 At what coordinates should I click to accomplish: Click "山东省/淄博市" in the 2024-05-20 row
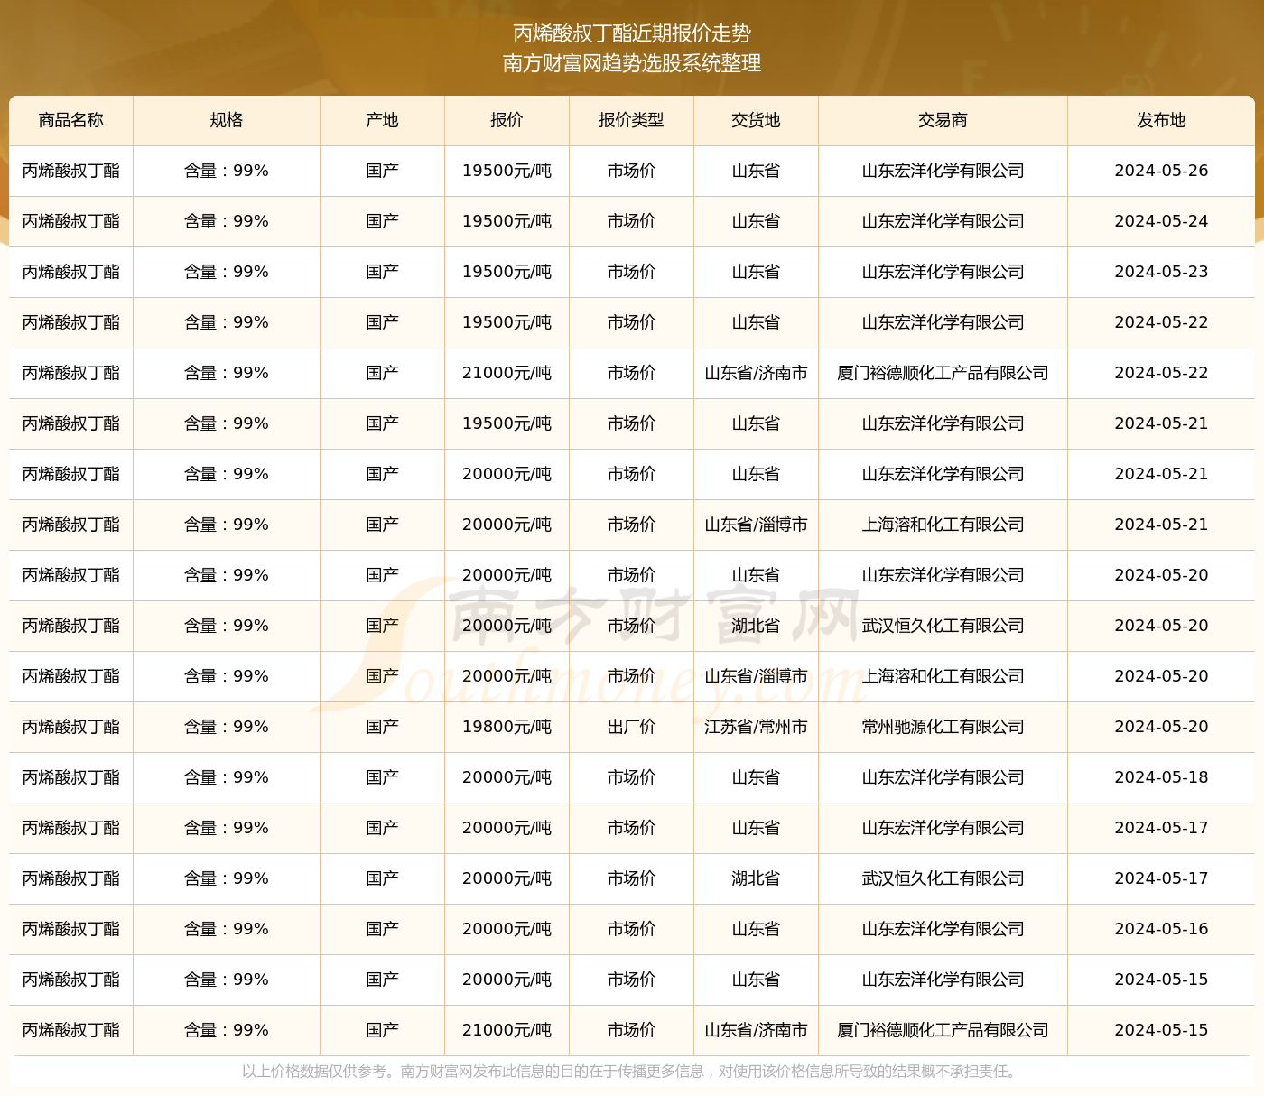click(x=756, y=676)
